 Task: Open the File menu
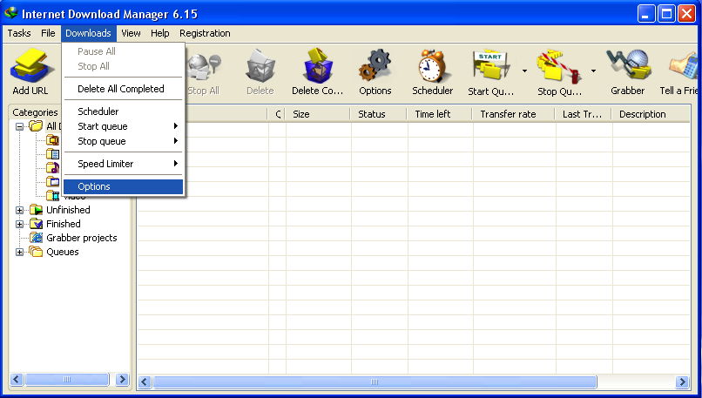tap(48, 33)
